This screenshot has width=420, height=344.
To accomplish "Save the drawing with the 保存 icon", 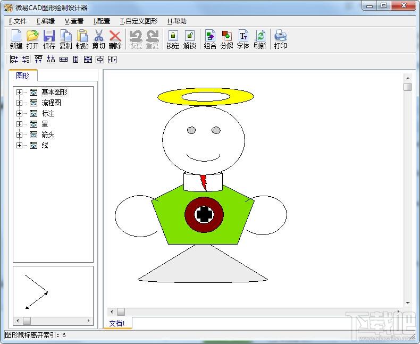I will coord(49,39).
